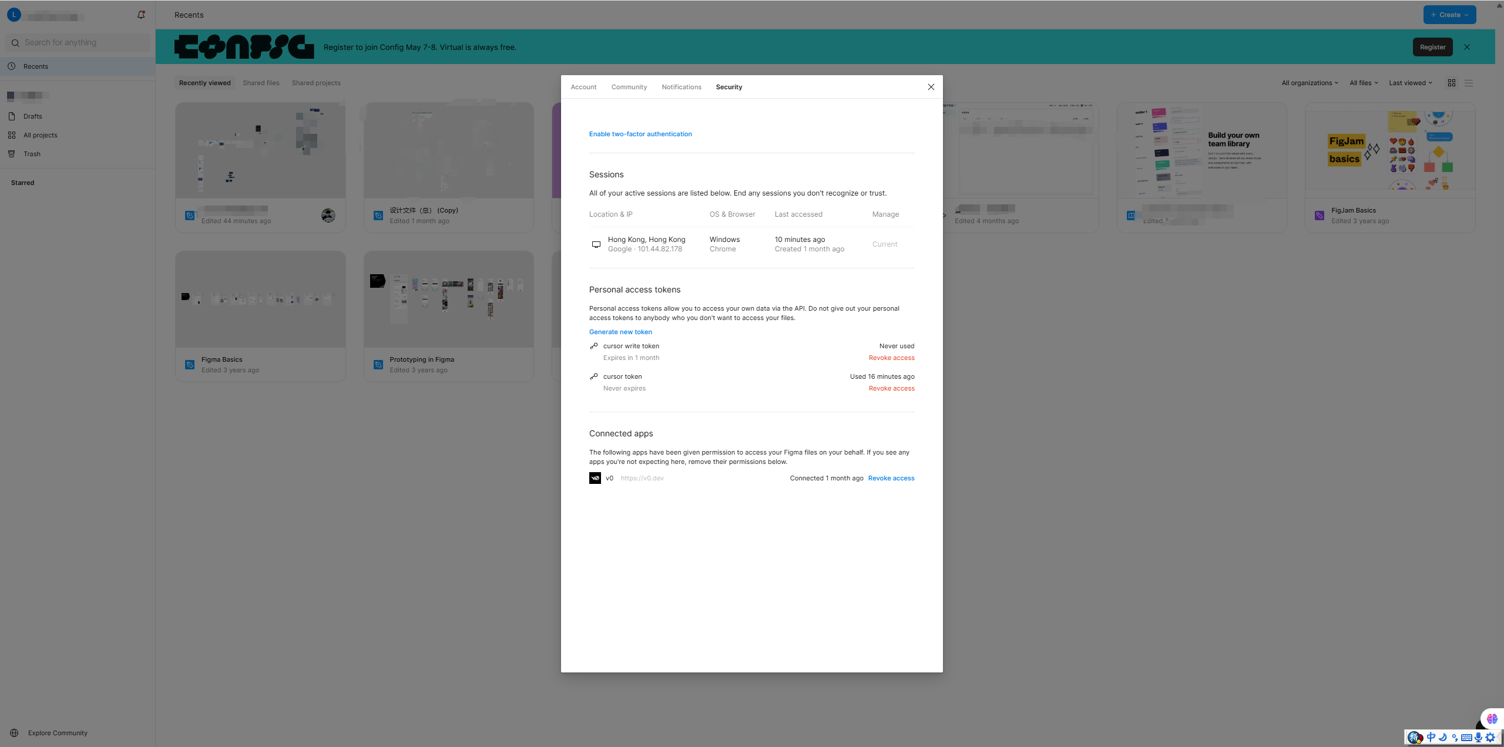The width and height of the screenshot is (1504, 747).
Task: Click Enable two-factor authentication link
Action: coord(640,134)
